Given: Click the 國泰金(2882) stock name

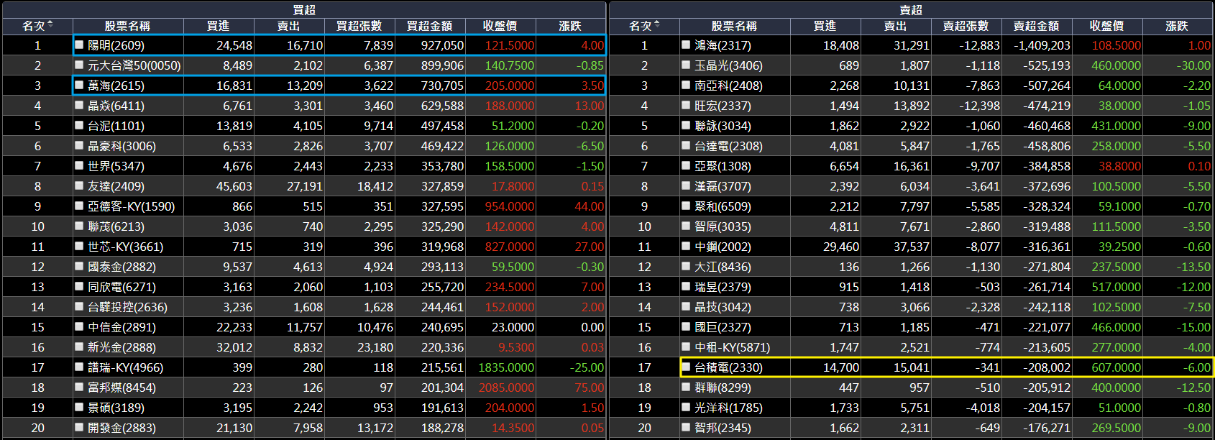Looking at the screenshot, I should pos(121,267).
